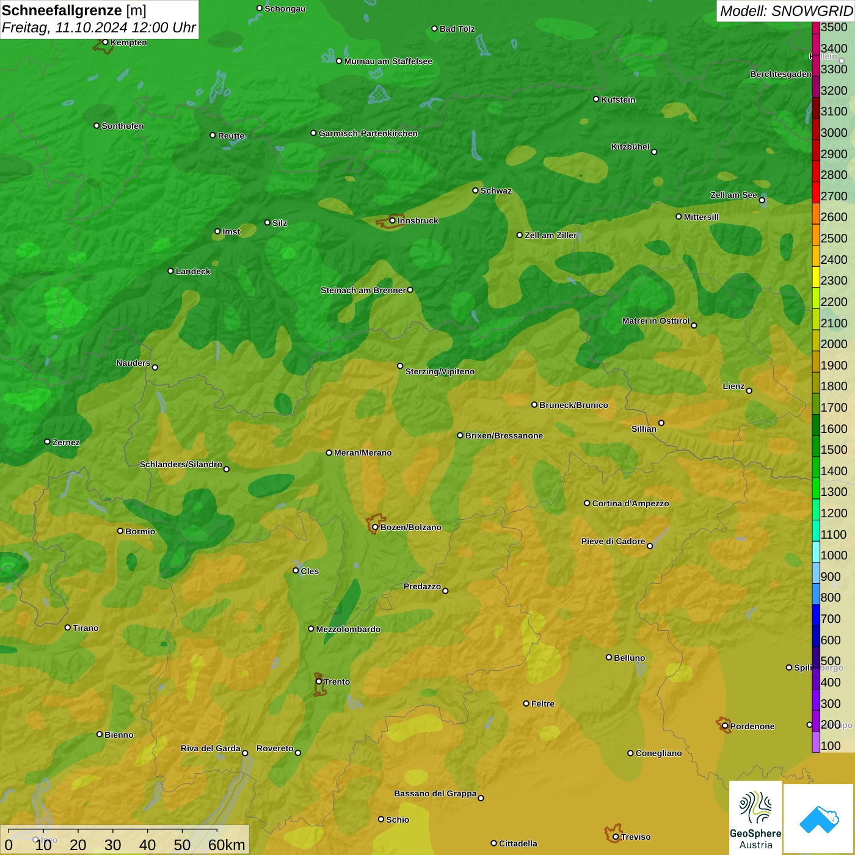Click the Steinach am Brenner label
The image size is (855, 855).
(x=363, y=290)
